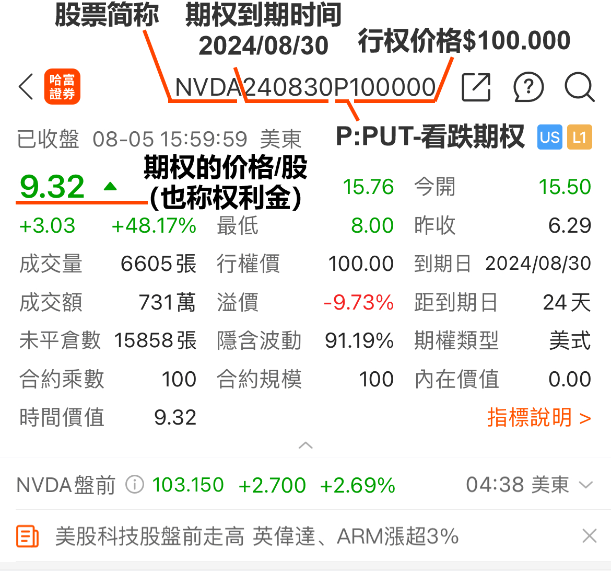Click the US market badge
Image resolution: width=611 pixels, height=571 pixels.
549,137
